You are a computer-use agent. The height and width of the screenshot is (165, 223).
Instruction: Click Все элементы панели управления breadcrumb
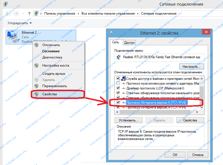pyautogui.click(x=108, y=13)
